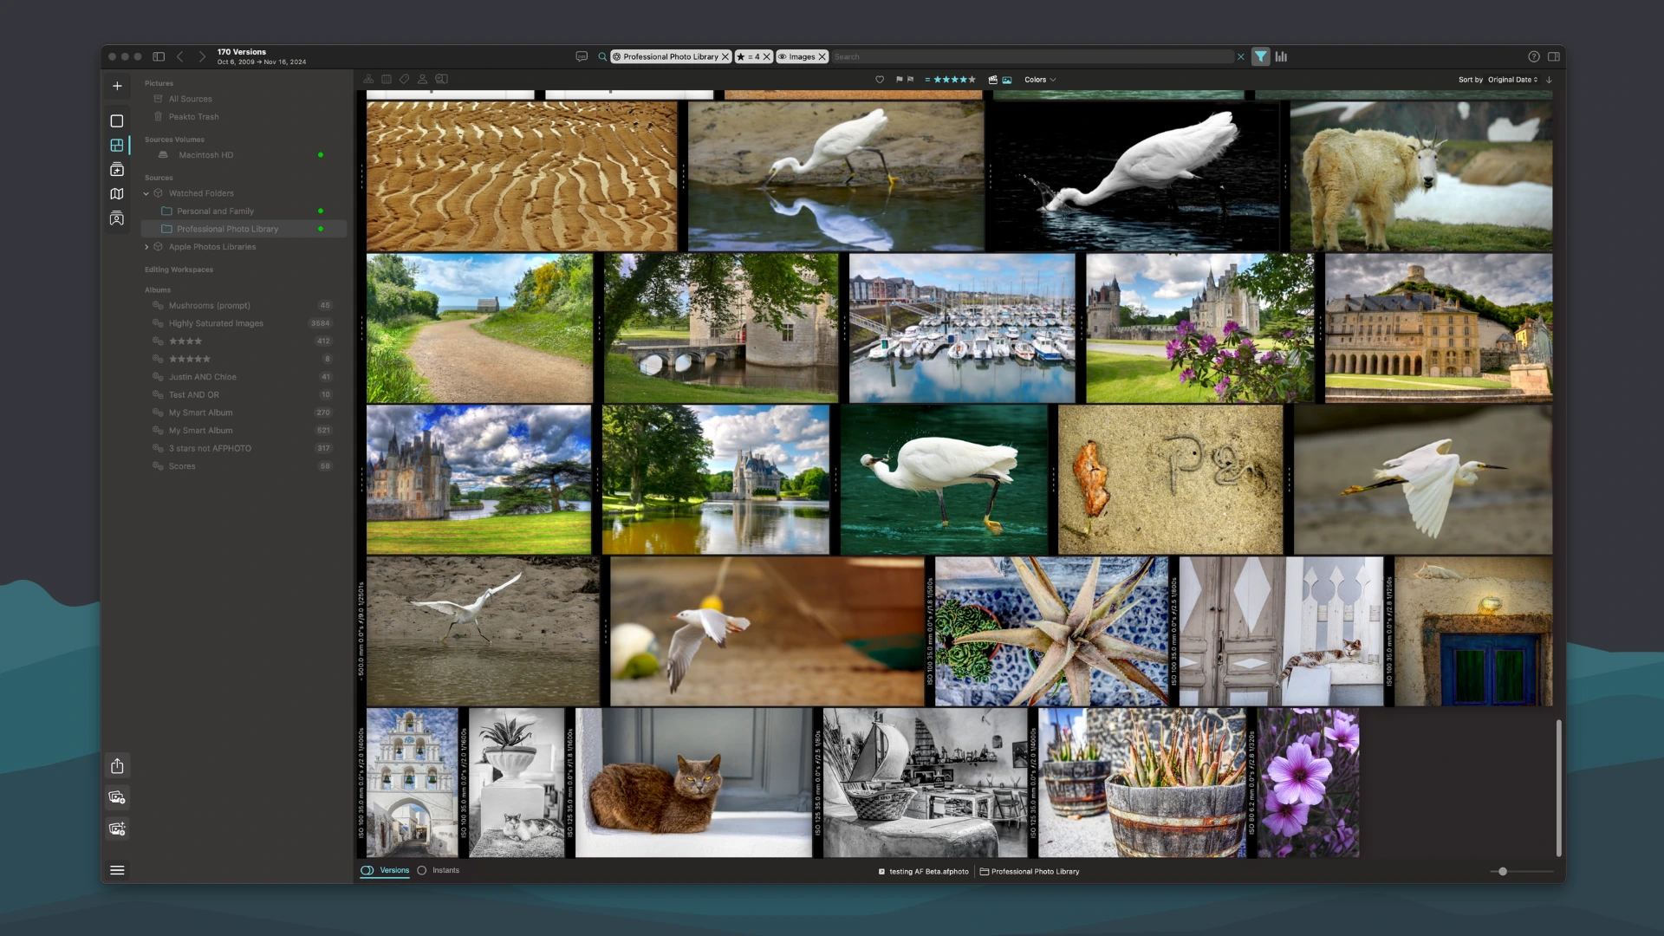1664x936 pixels.
Task: Click the 4-star filter button
Action: [749, 56]
